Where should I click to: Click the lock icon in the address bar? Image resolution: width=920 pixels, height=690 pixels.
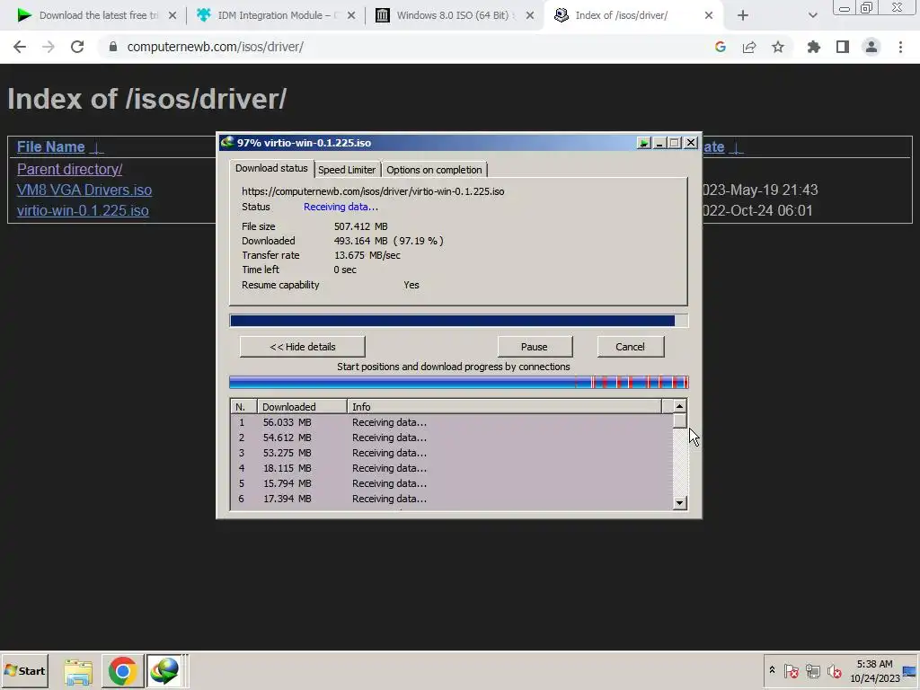(113, 47)
